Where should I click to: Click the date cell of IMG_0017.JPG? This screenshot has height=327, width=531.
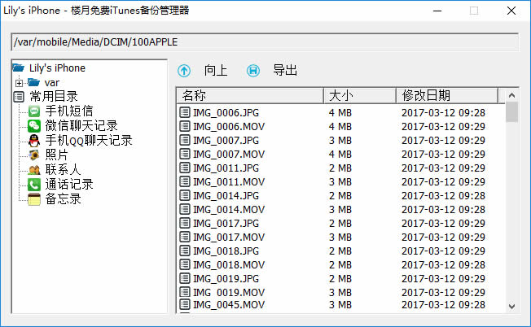(x=443, y=224)
